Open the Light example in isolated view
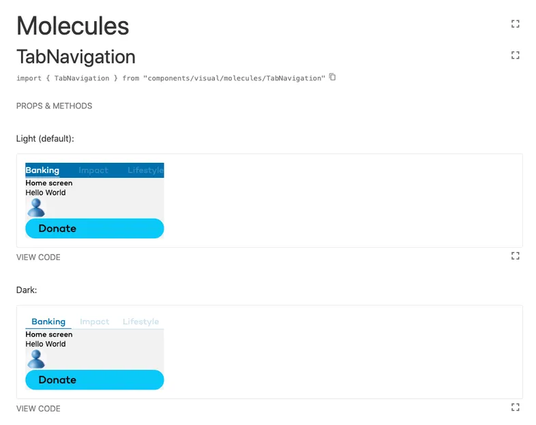 click(515, 256)
